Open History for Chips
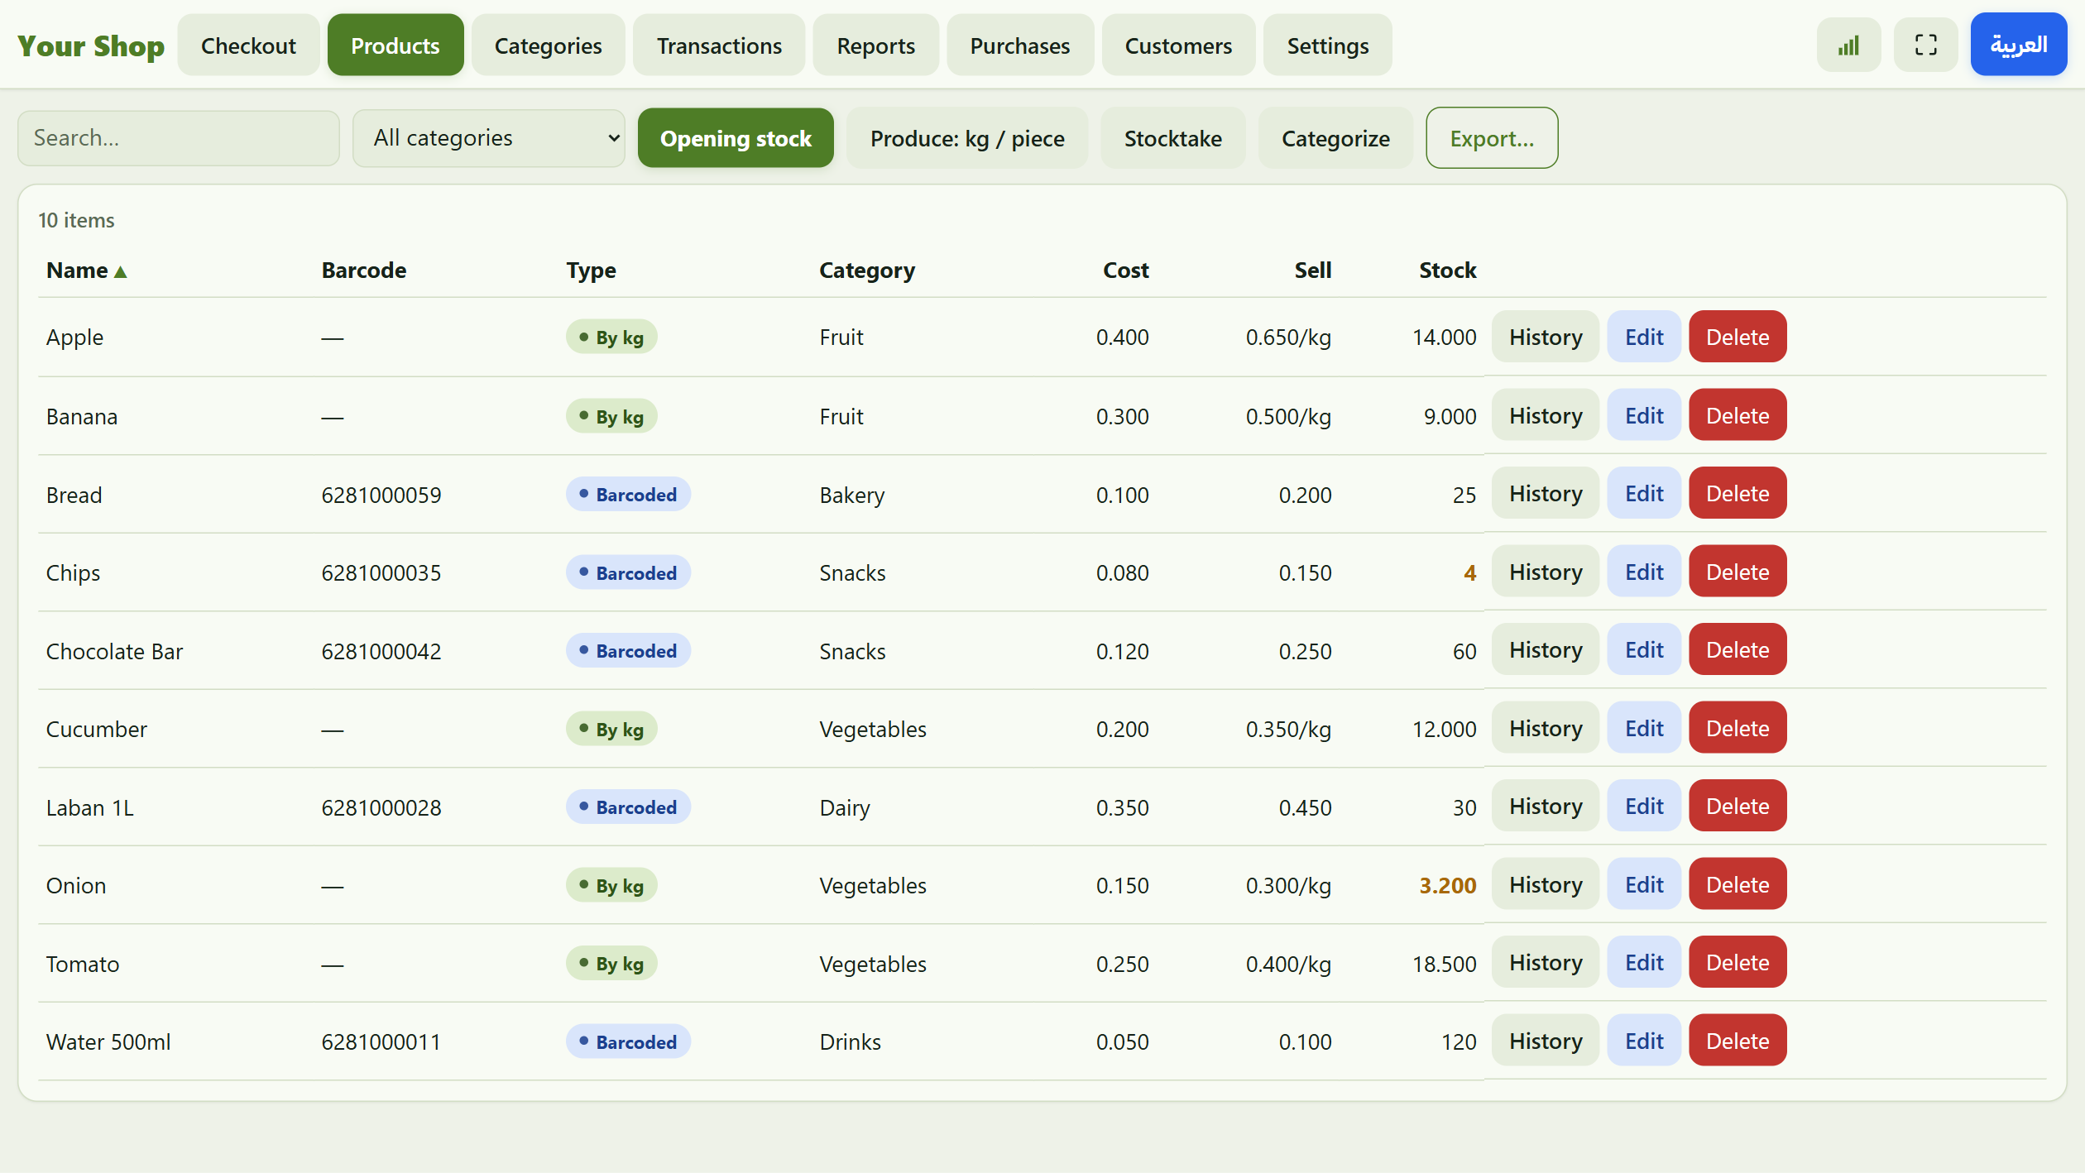This screenshot has height=1173, width=2085. coord(1546,572)
